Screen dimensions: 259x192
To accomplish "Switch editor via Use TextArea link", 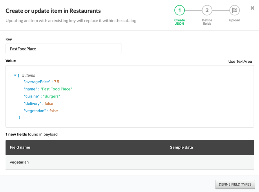I will 240,61.
